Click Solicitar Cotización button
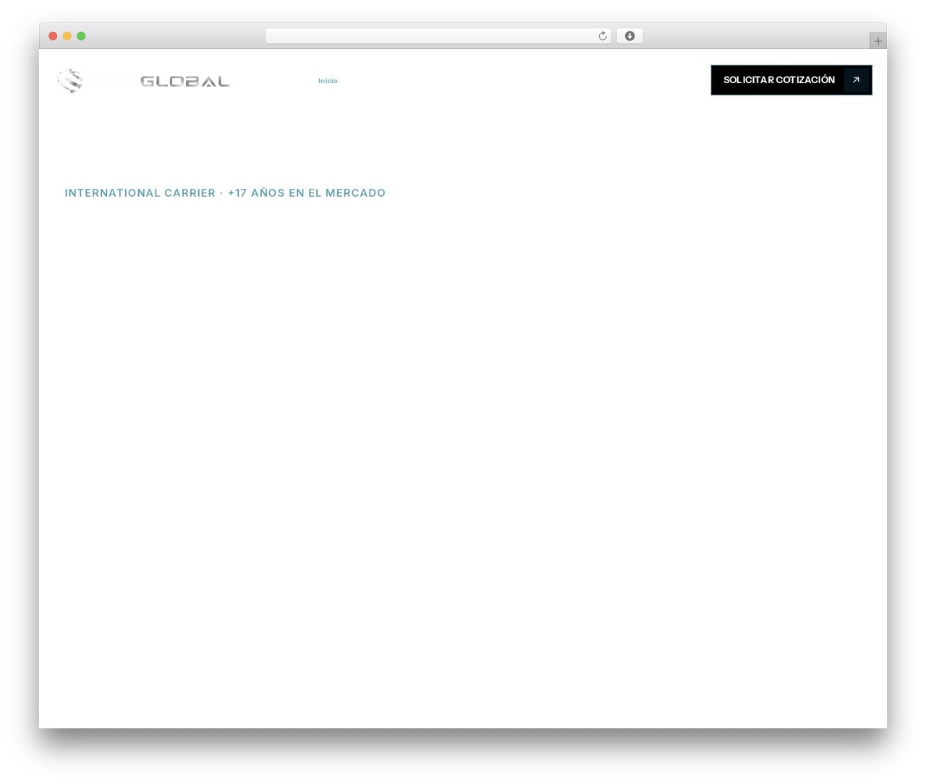Image resolution: width=926 pixels, height=784 pixels. coord(791,80)
